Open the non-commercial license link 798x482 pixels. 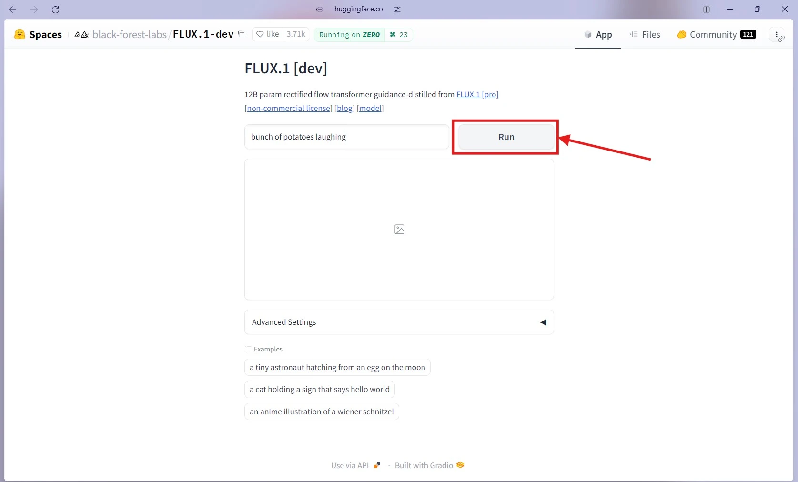click(289, 108)
